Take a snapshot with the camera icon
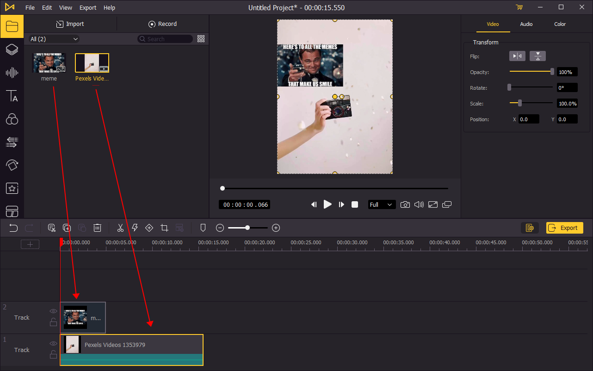593x371 pixels. [x=405, y=204]
